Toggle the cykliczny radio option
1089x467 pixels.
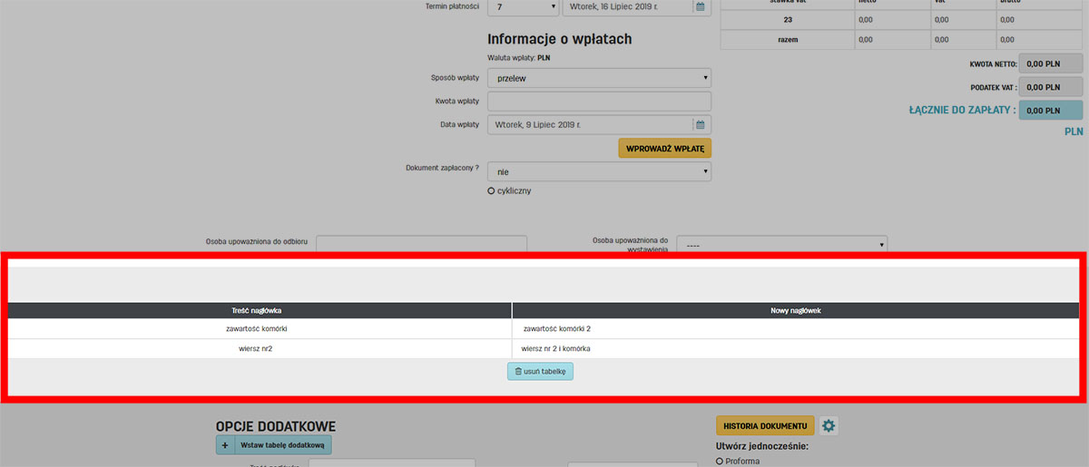(492, 191)
